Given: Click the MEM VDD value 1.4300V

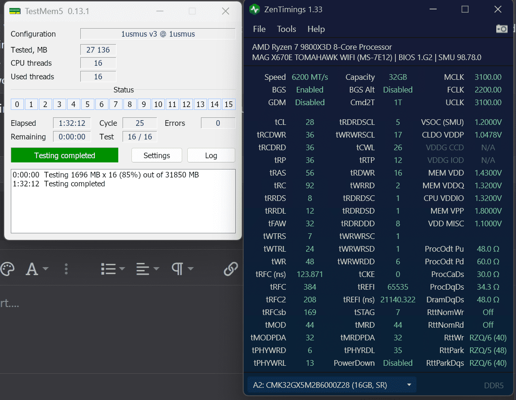Looking at the screenshot, I should click(x=488, y=173).
